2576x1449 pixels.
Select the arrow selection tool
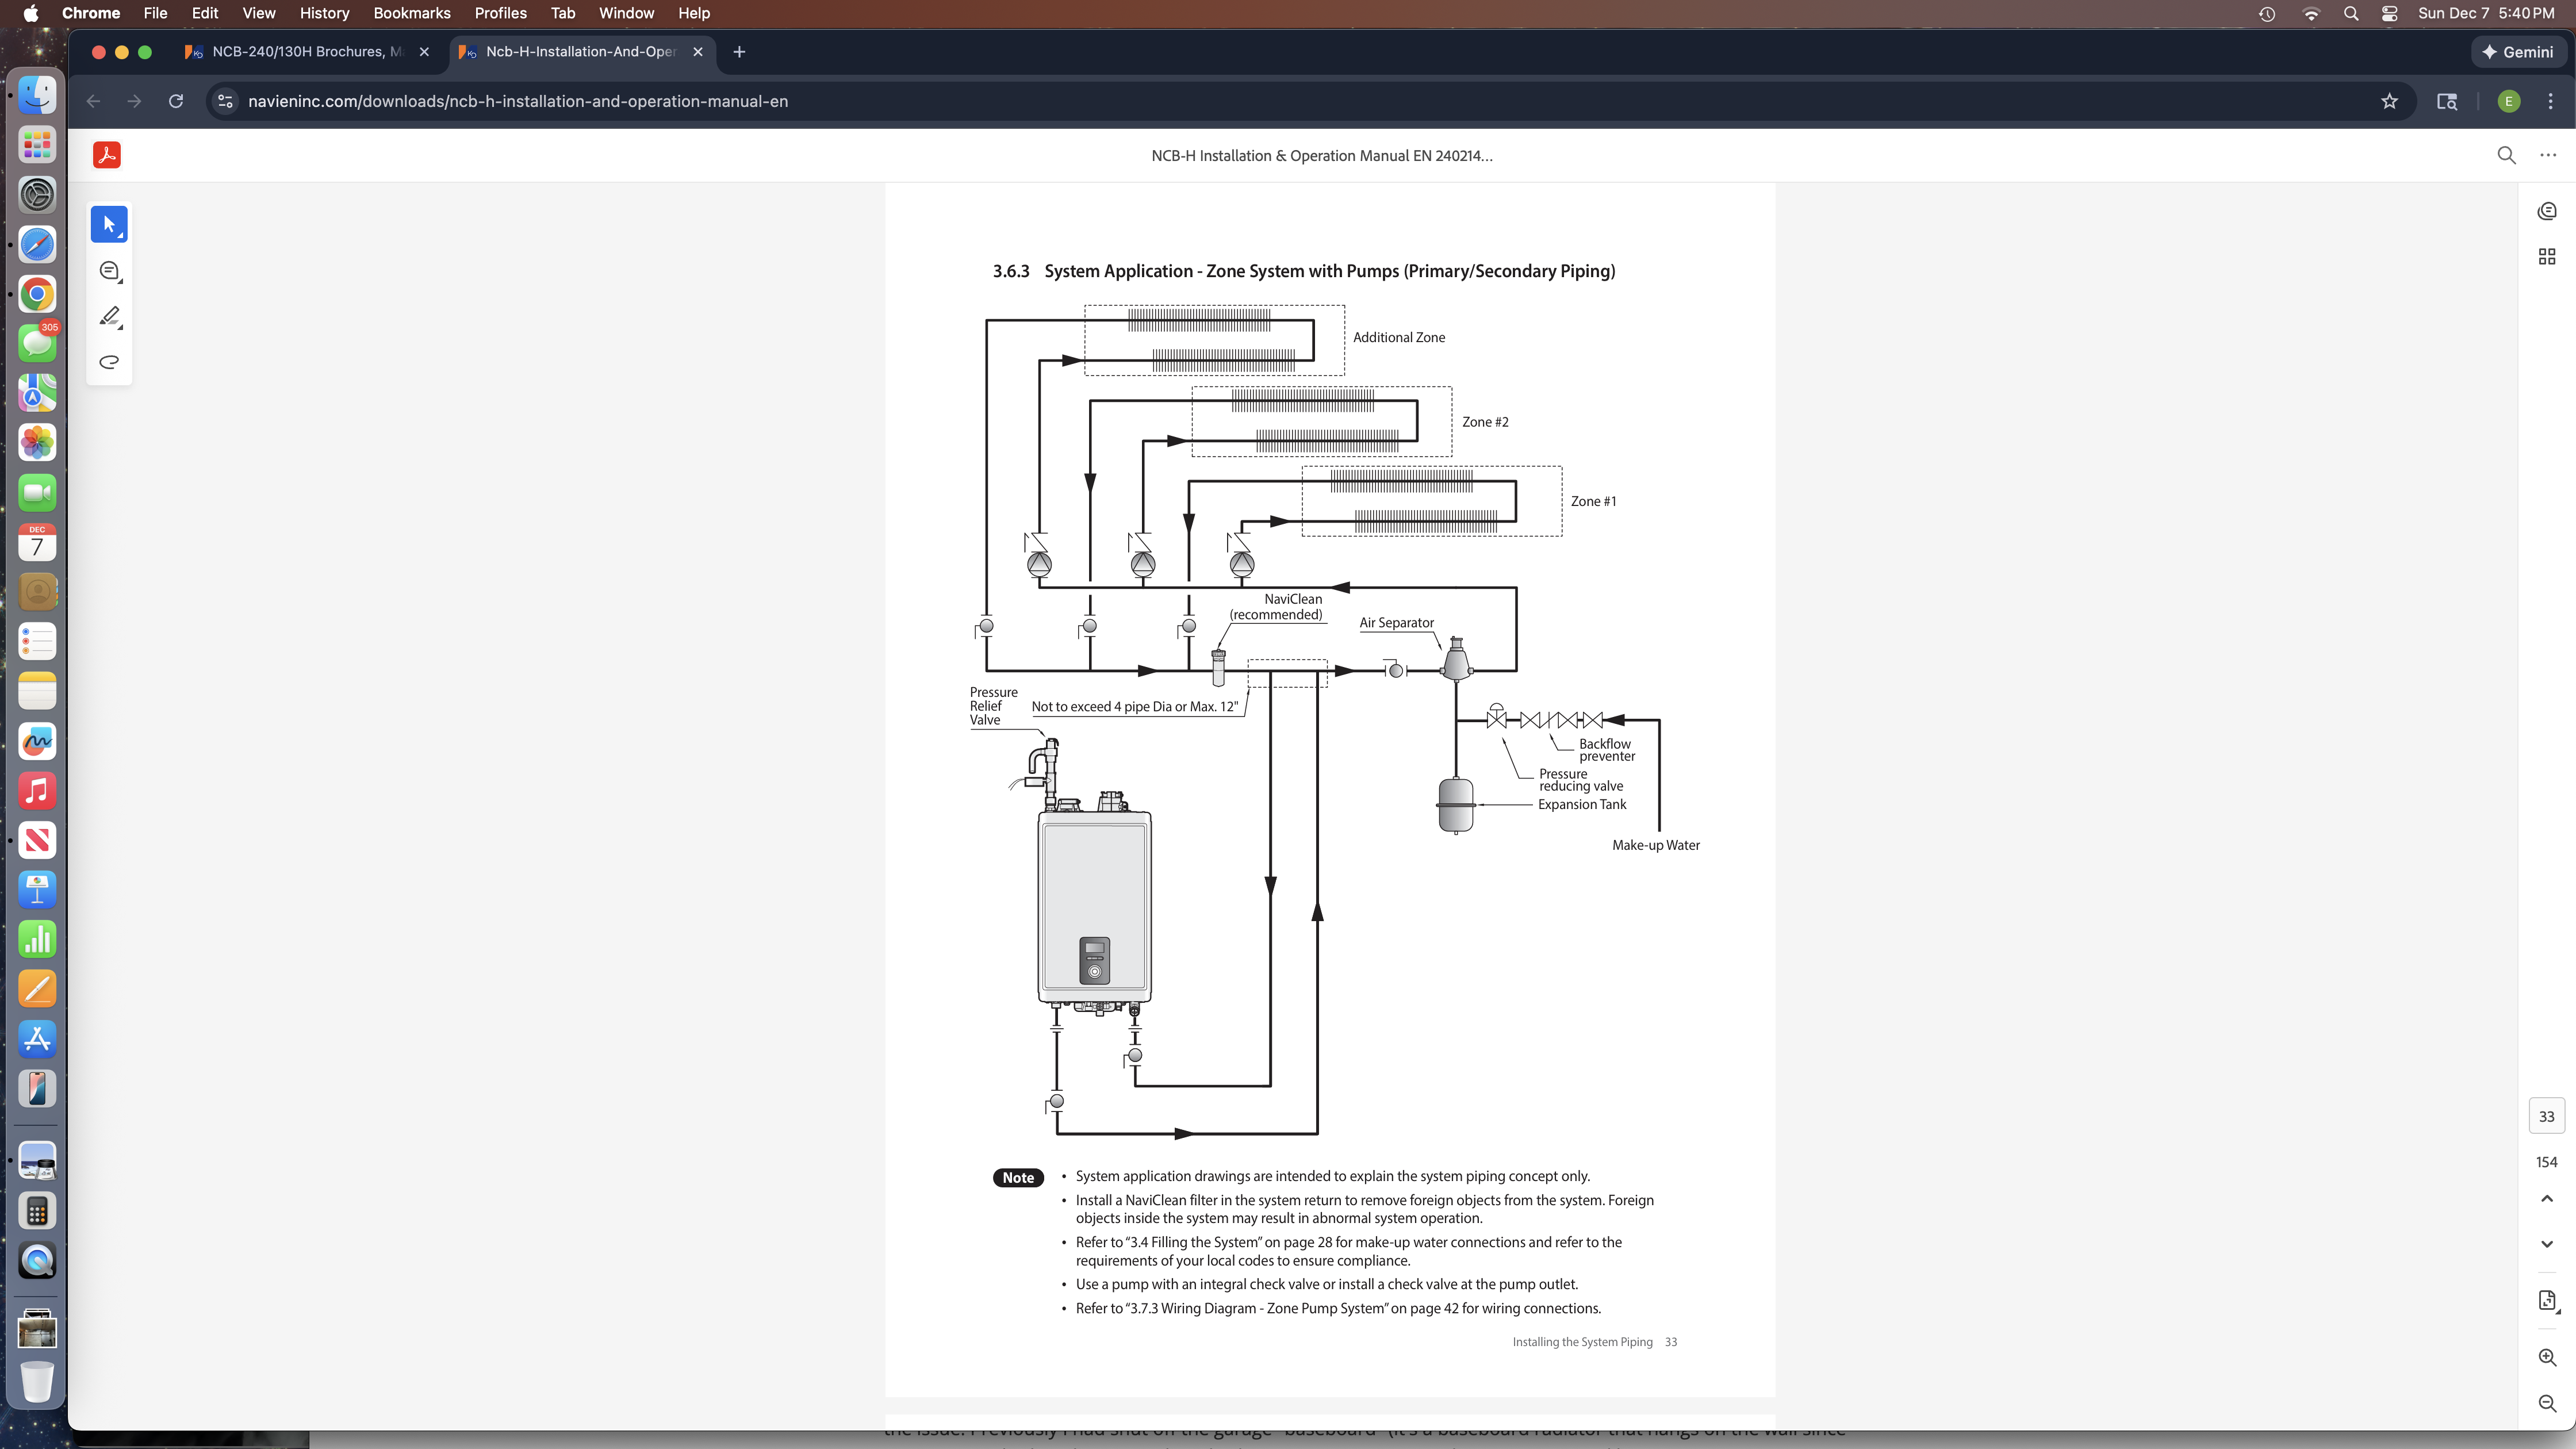tap(109, 224)
